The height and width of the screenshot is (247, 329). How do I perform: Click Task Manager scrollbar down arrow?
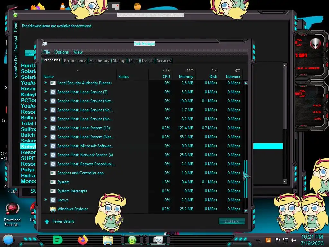click(x=245, y=210)
